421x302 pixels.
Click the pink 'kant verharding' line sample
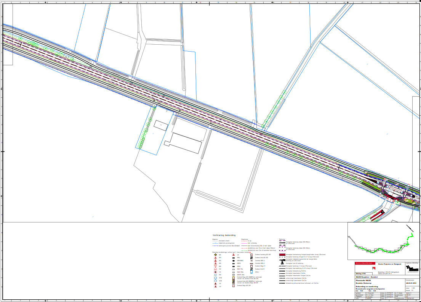tap(244, 243)
